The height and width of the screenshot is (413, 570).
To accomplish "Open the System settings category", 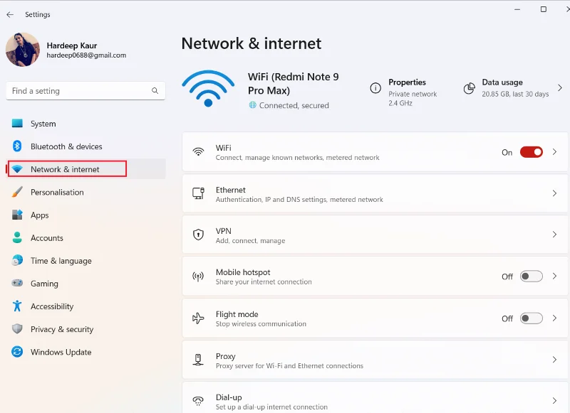I will pyautogui.click(x=85, y=124).
